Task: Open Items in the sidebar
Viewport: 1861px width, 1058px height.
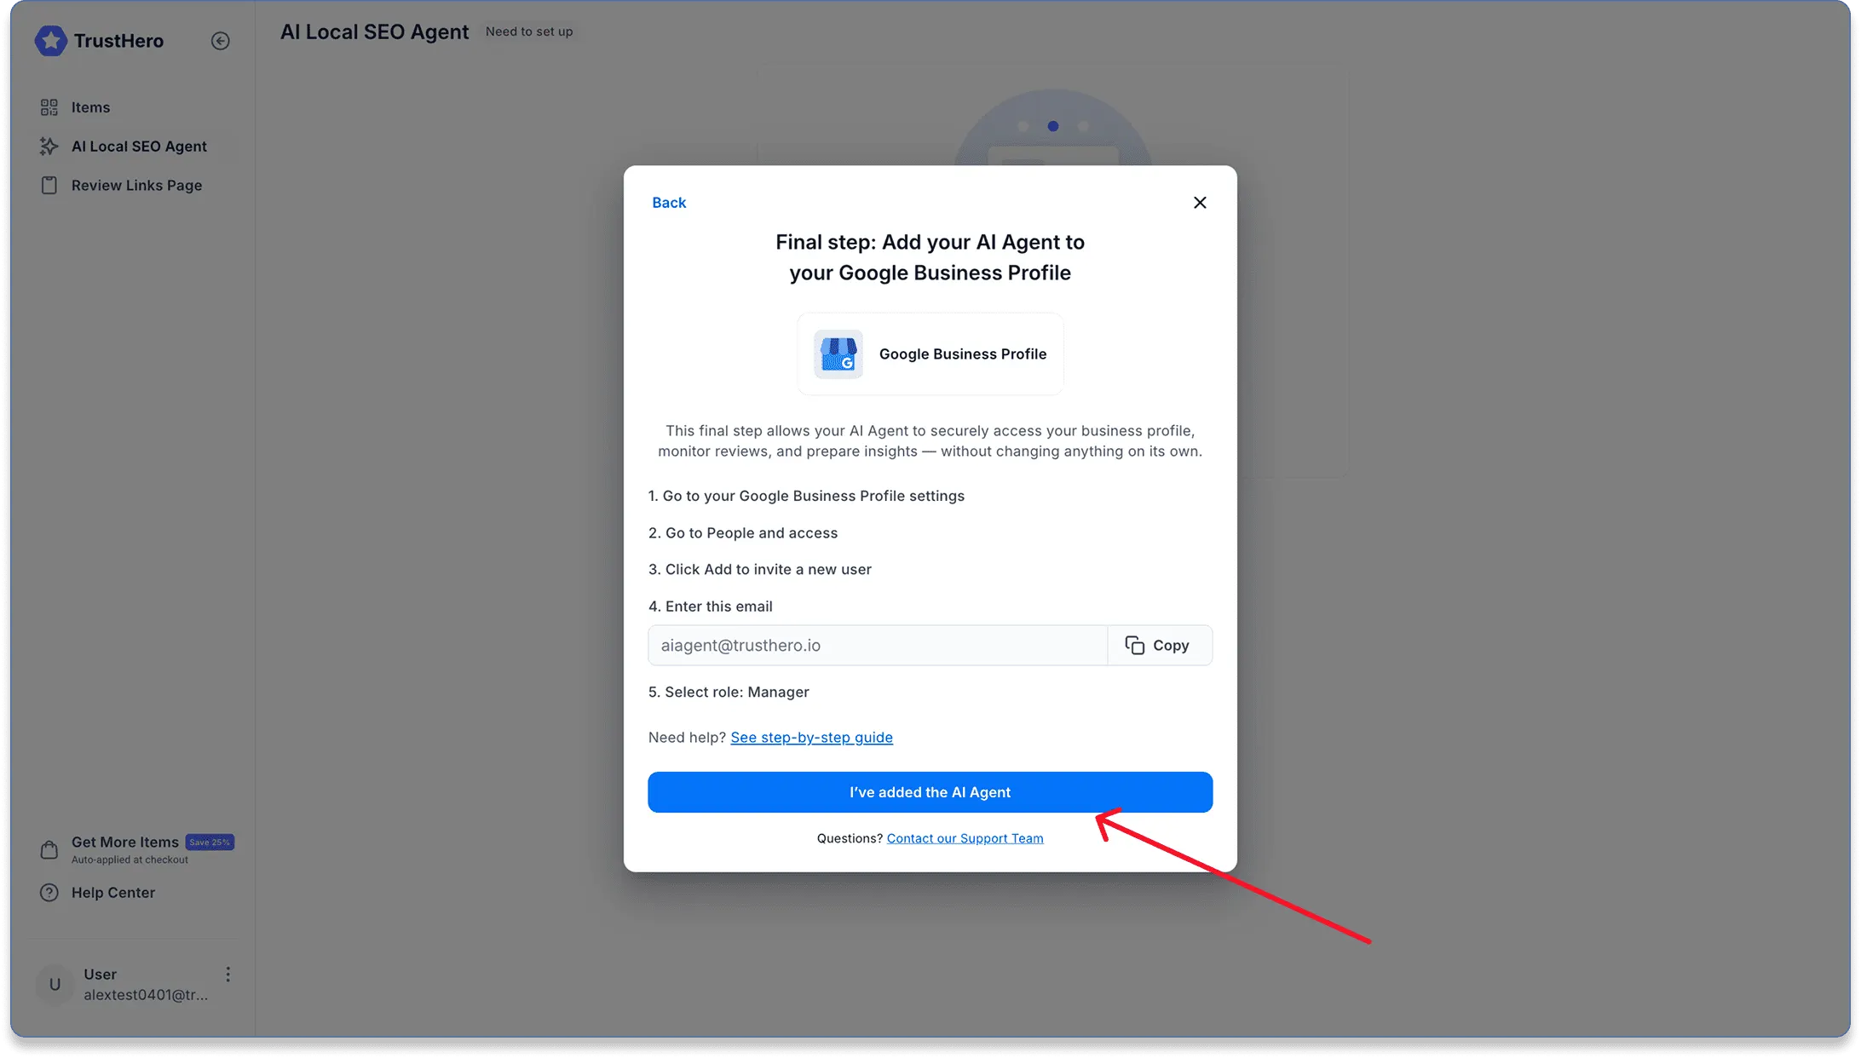Action: [x=90, y=107]
